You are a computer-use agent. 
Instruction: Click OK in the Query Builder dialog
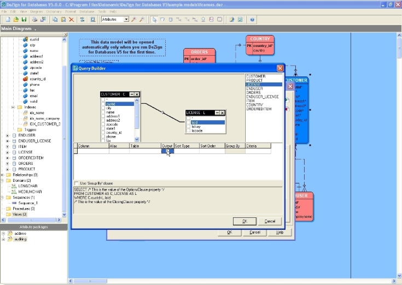(244, 221)
